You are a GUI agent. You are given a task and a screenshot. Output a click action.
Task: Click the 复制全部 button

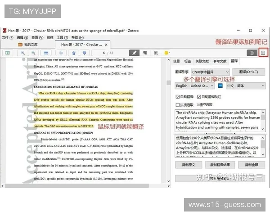[252, 165]
